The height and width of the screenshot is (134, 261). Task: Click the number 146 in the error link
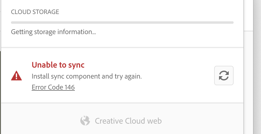coord(70,87)
